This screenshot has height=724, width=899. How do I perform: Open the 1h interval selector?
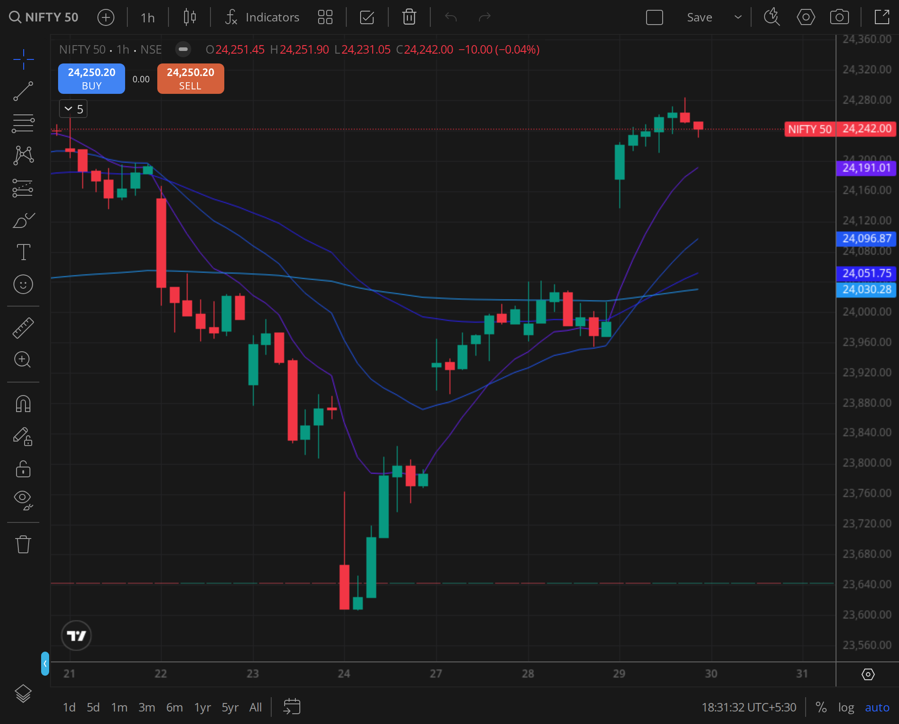click(147, 17)
